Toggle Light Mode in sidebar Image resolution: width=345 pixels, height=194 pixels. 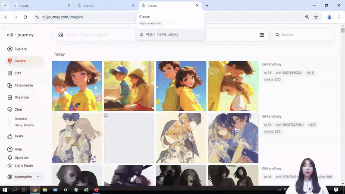tap(23, 166)
